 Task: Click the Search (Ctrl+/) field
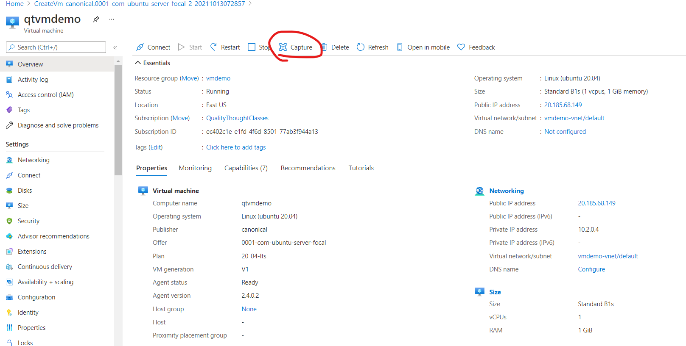tap(56, 47)
